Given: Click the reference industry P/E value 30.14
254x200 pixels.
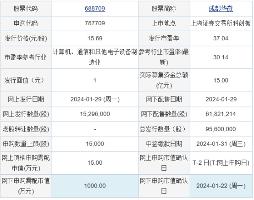Looking at the screenshot, I should [x=221, y=57].
